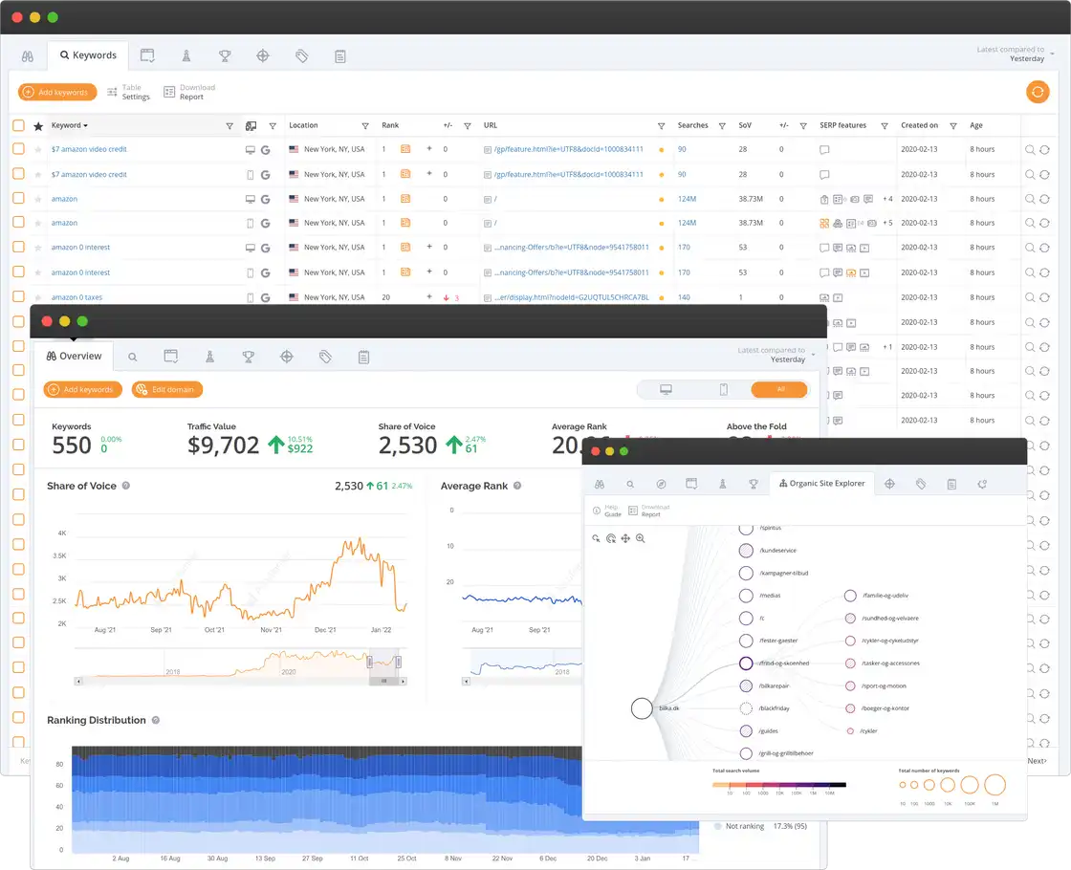Image resolution: width=1071 pixels, height=870 pixels.
Task: Tick checkbox for amazon 0 taxes row
Action: (x=18, y=296)
